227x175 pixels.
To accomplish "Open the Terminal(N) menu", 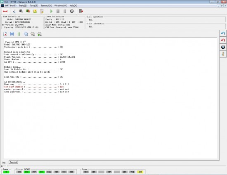I will pyautogui.click(x=46, y=6).
